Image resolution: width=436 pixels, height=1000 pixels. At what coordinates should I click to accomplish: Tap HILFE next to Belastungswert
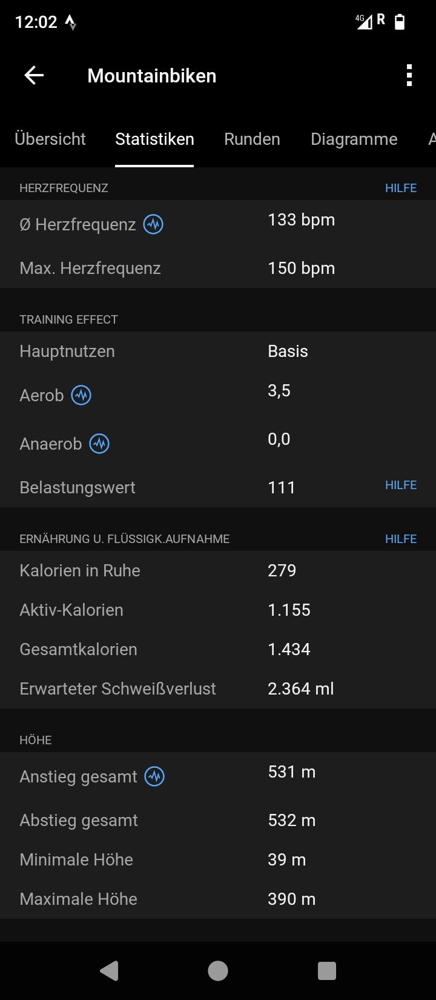coord(401,485)
